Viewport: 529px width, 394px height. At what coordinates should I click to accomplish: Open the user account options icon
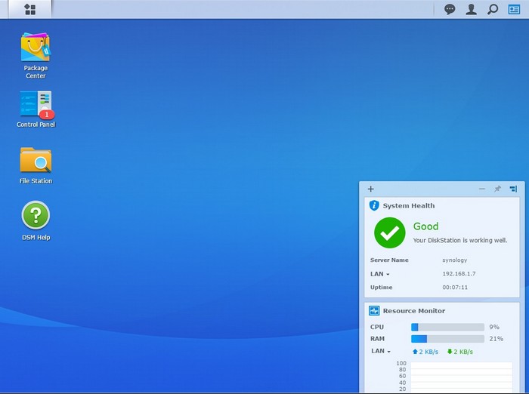(471, 9)
